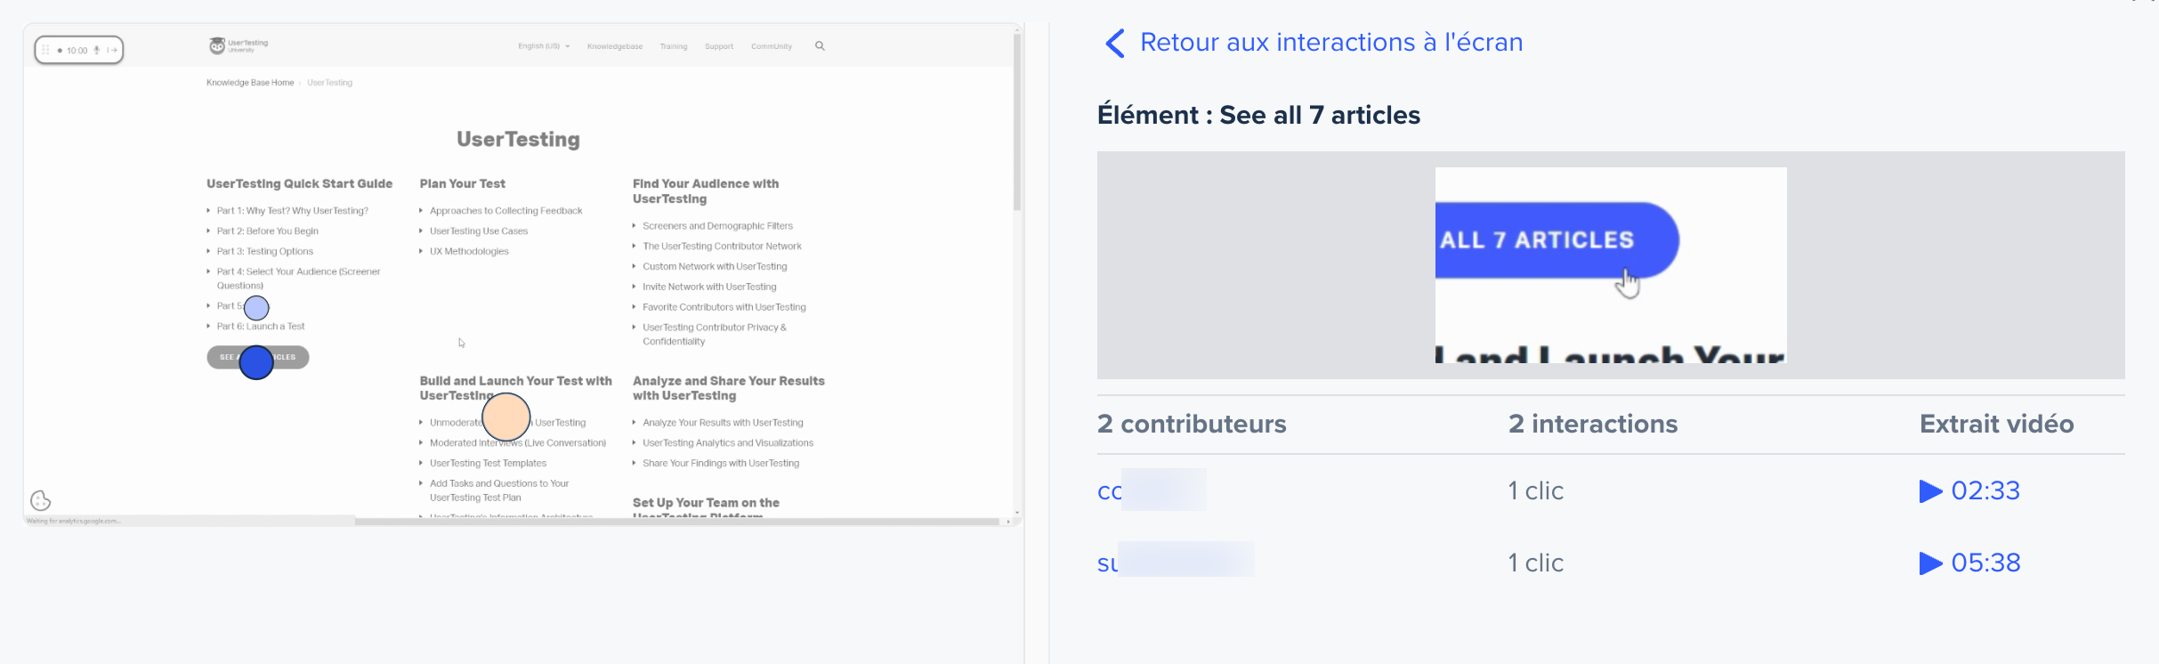
Task: Click the UserTesting University owl logo
Action: point(238,45)
